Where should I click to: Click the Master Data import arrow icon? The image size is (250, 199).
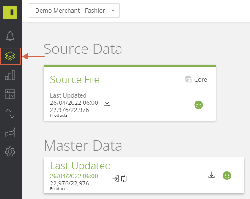pos(115,179)
